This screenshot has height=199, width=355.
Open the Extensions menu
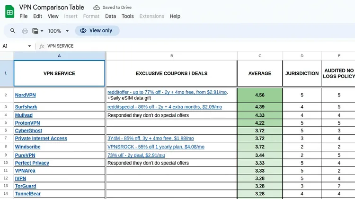(x=151, y=16)
